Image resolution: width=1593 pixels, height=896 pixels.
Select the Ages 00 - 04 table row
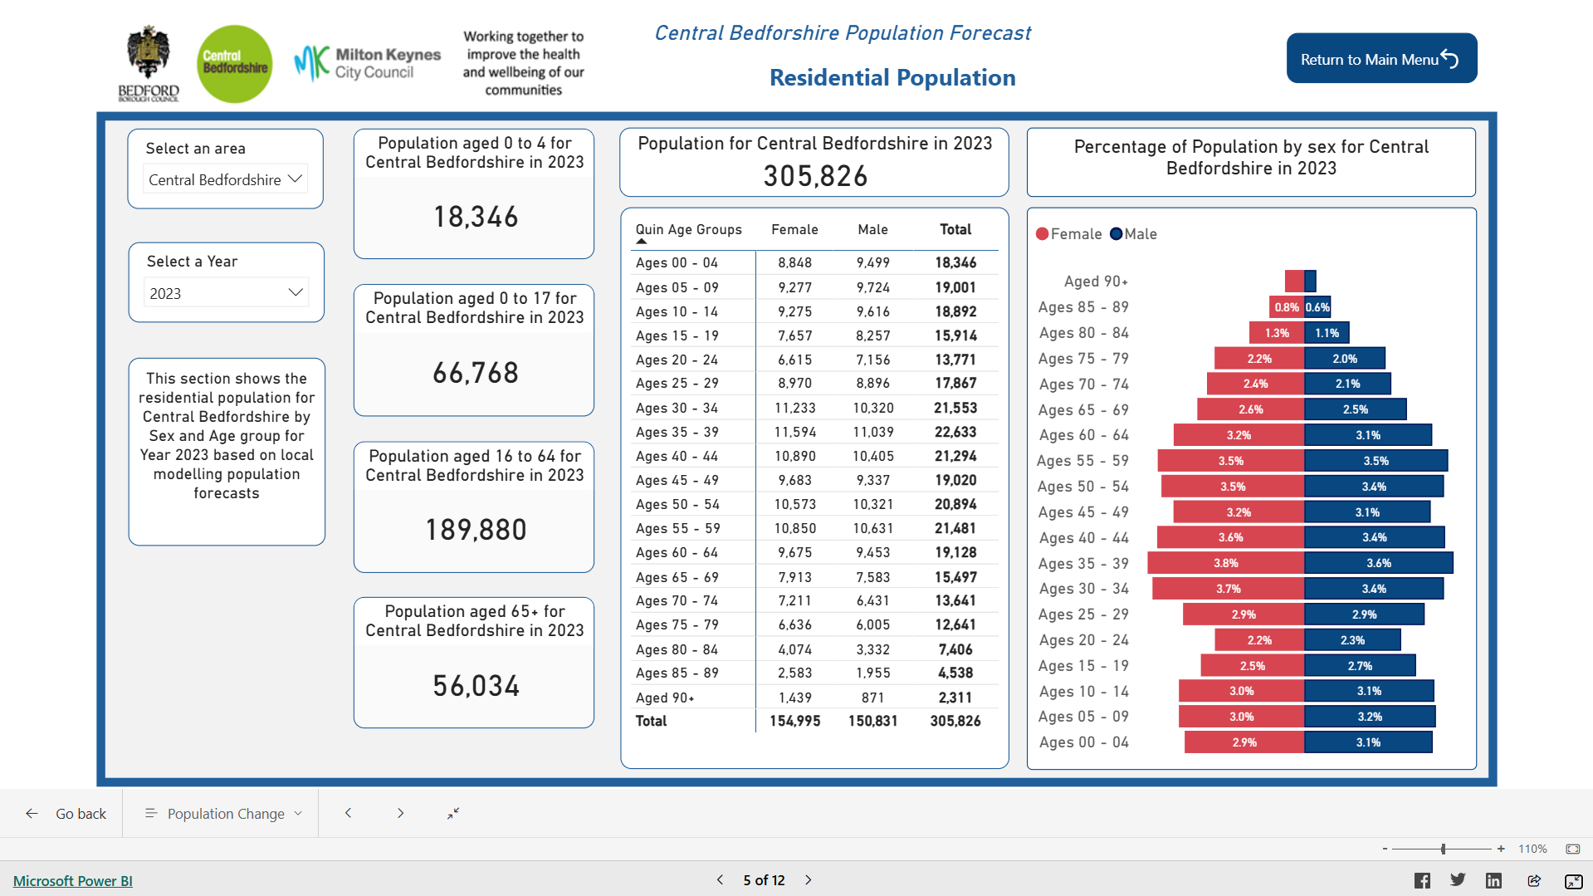click(x=814, y=262)
